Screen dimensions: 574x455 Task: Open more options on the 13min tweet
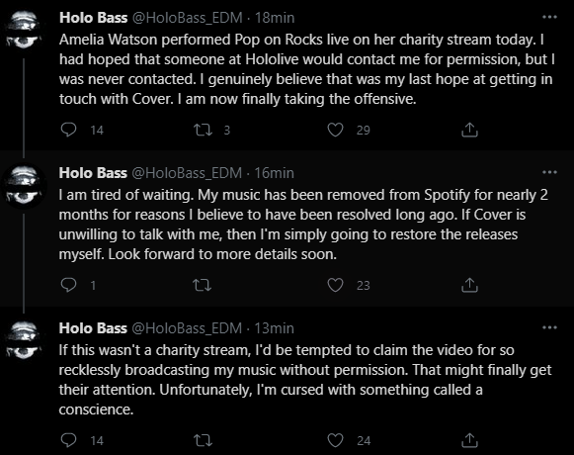click(549, 327)
